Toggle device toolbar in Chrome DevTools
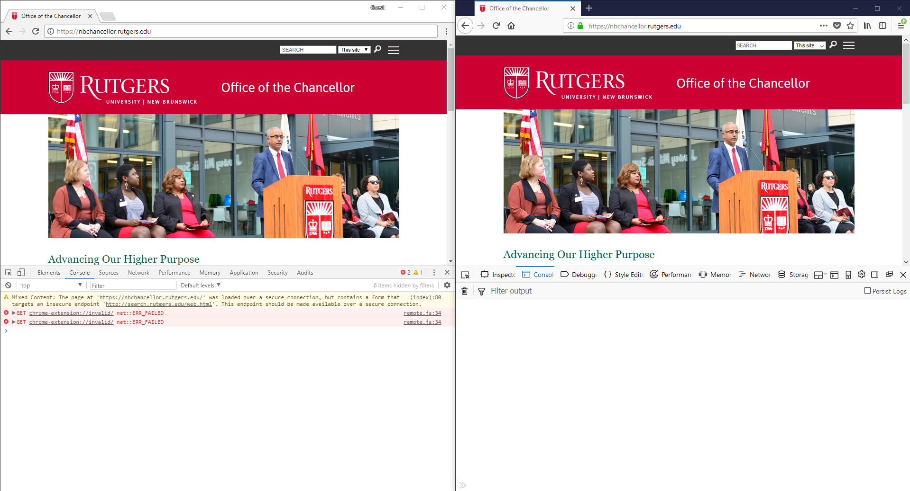 click(21, 273)
